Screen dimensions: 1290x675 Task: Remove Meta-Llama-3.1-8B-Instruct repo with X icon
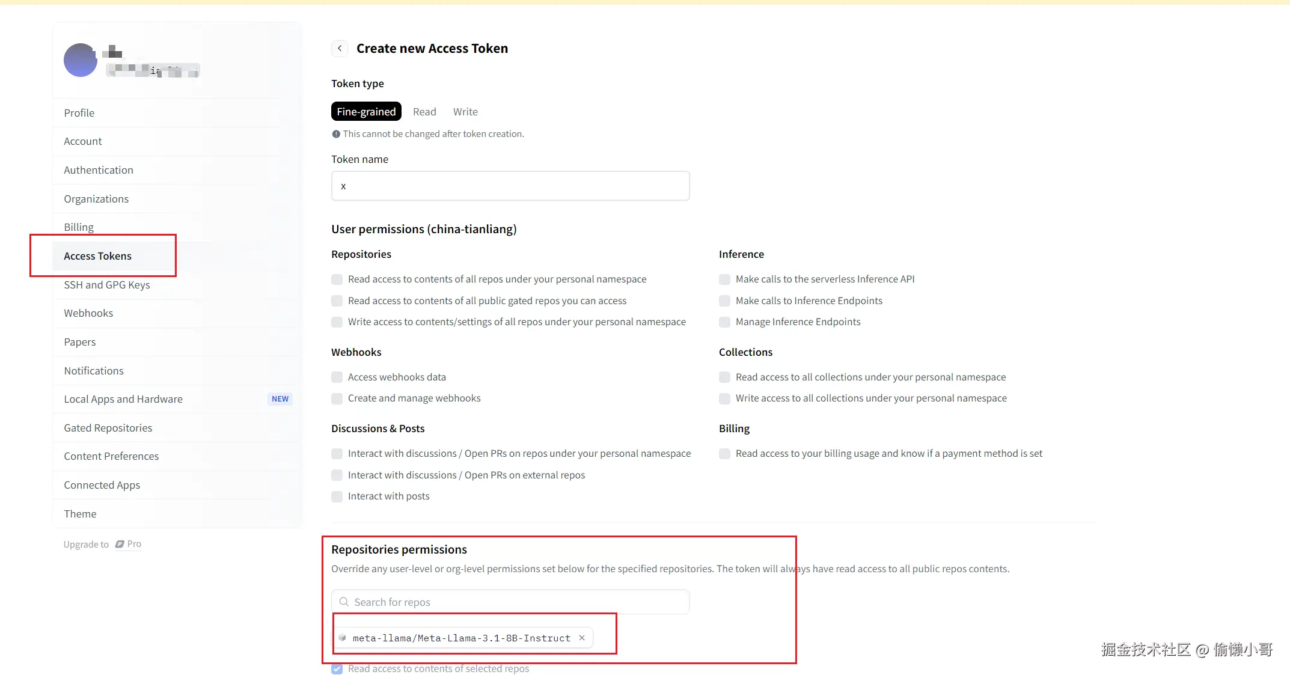tap(582, 638)
